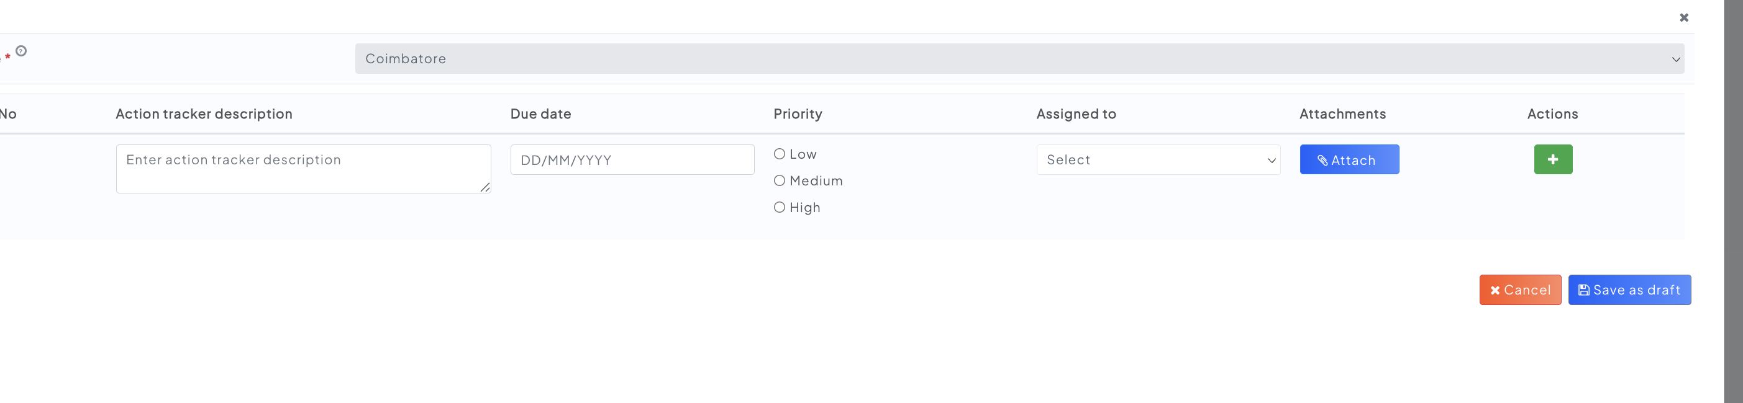
Task: Click the Assigned to column header
Action: [x=1076, y=114]
